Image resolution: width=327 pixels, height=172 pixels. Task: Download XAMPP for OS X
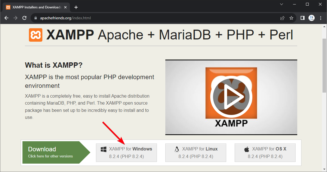265,153
